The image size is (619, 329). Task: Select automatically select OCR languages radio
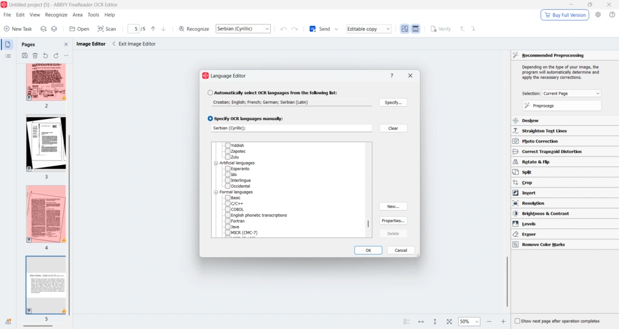coord(210,93)
